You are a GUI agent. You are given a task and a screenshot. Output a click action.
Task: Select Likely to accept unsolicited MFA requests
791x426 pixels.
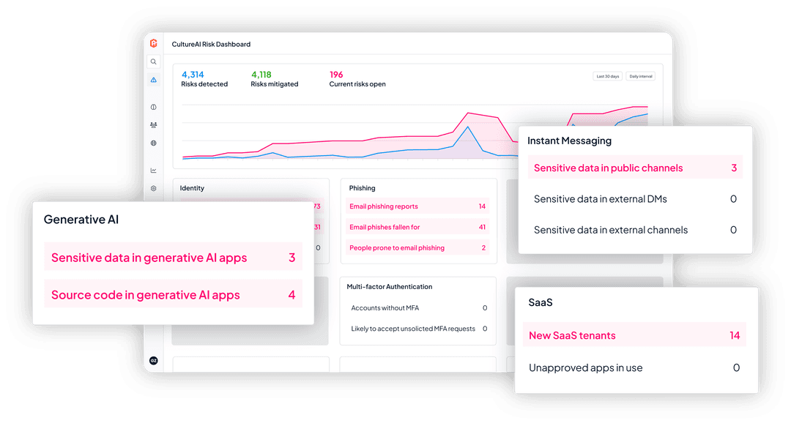pyautogui.click(x=419, y=328)
